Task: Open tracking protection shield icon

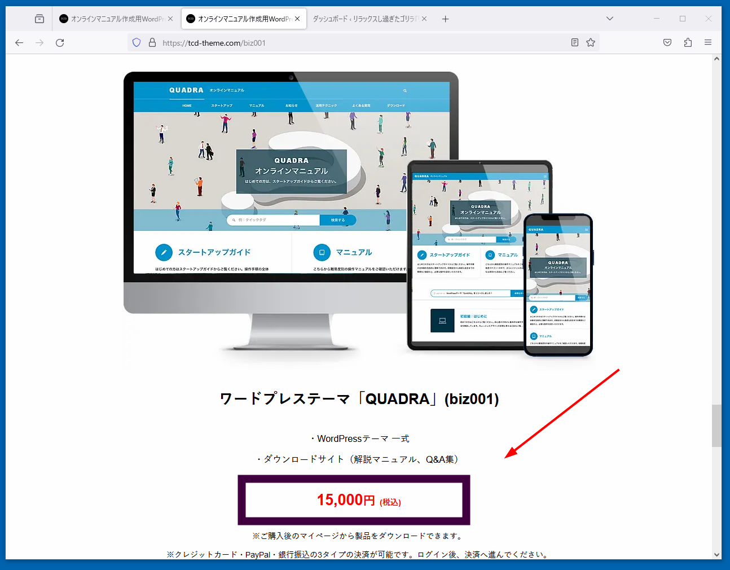Action: [137, 42]
